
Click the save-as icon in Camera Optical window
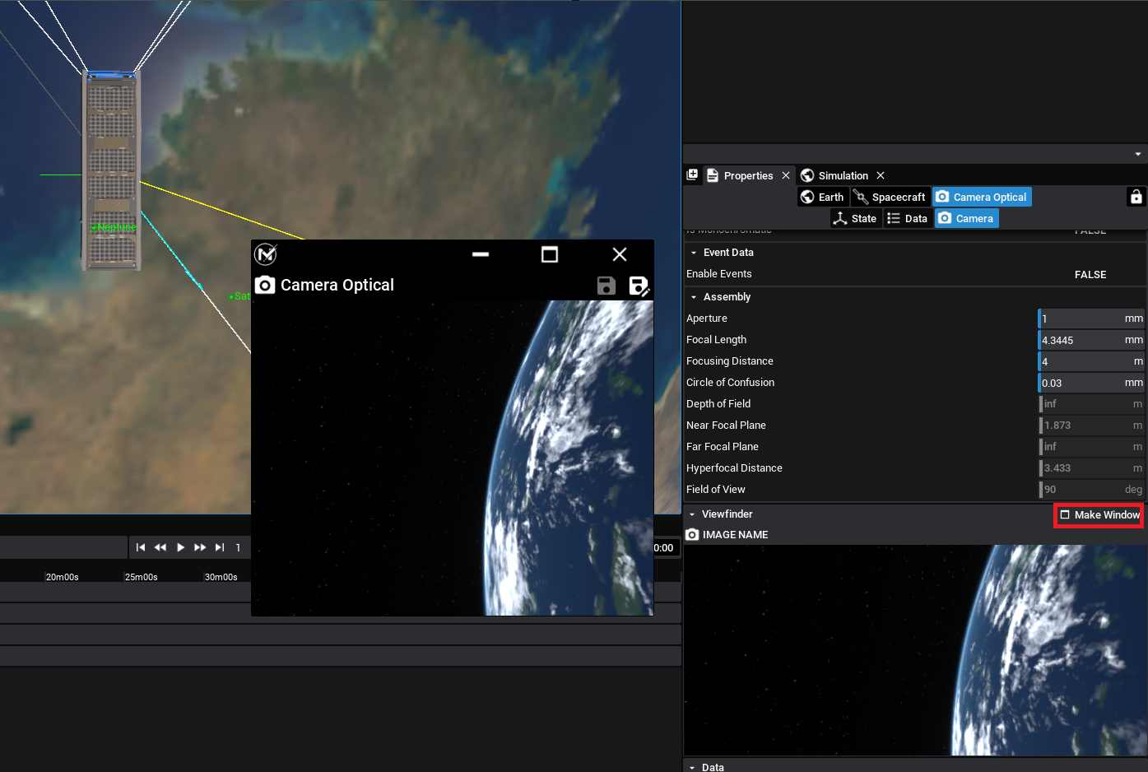coord(639,286)
